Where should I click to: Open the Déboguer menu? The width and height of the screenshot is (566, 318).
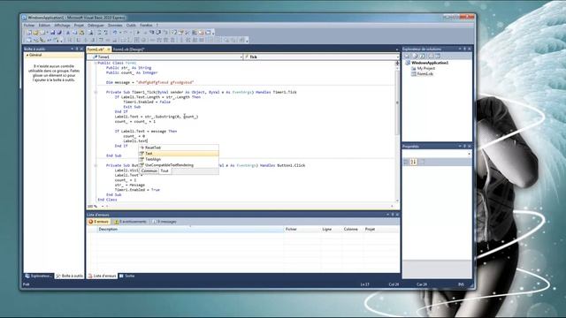pyautogui.click(x=96, y=26)
